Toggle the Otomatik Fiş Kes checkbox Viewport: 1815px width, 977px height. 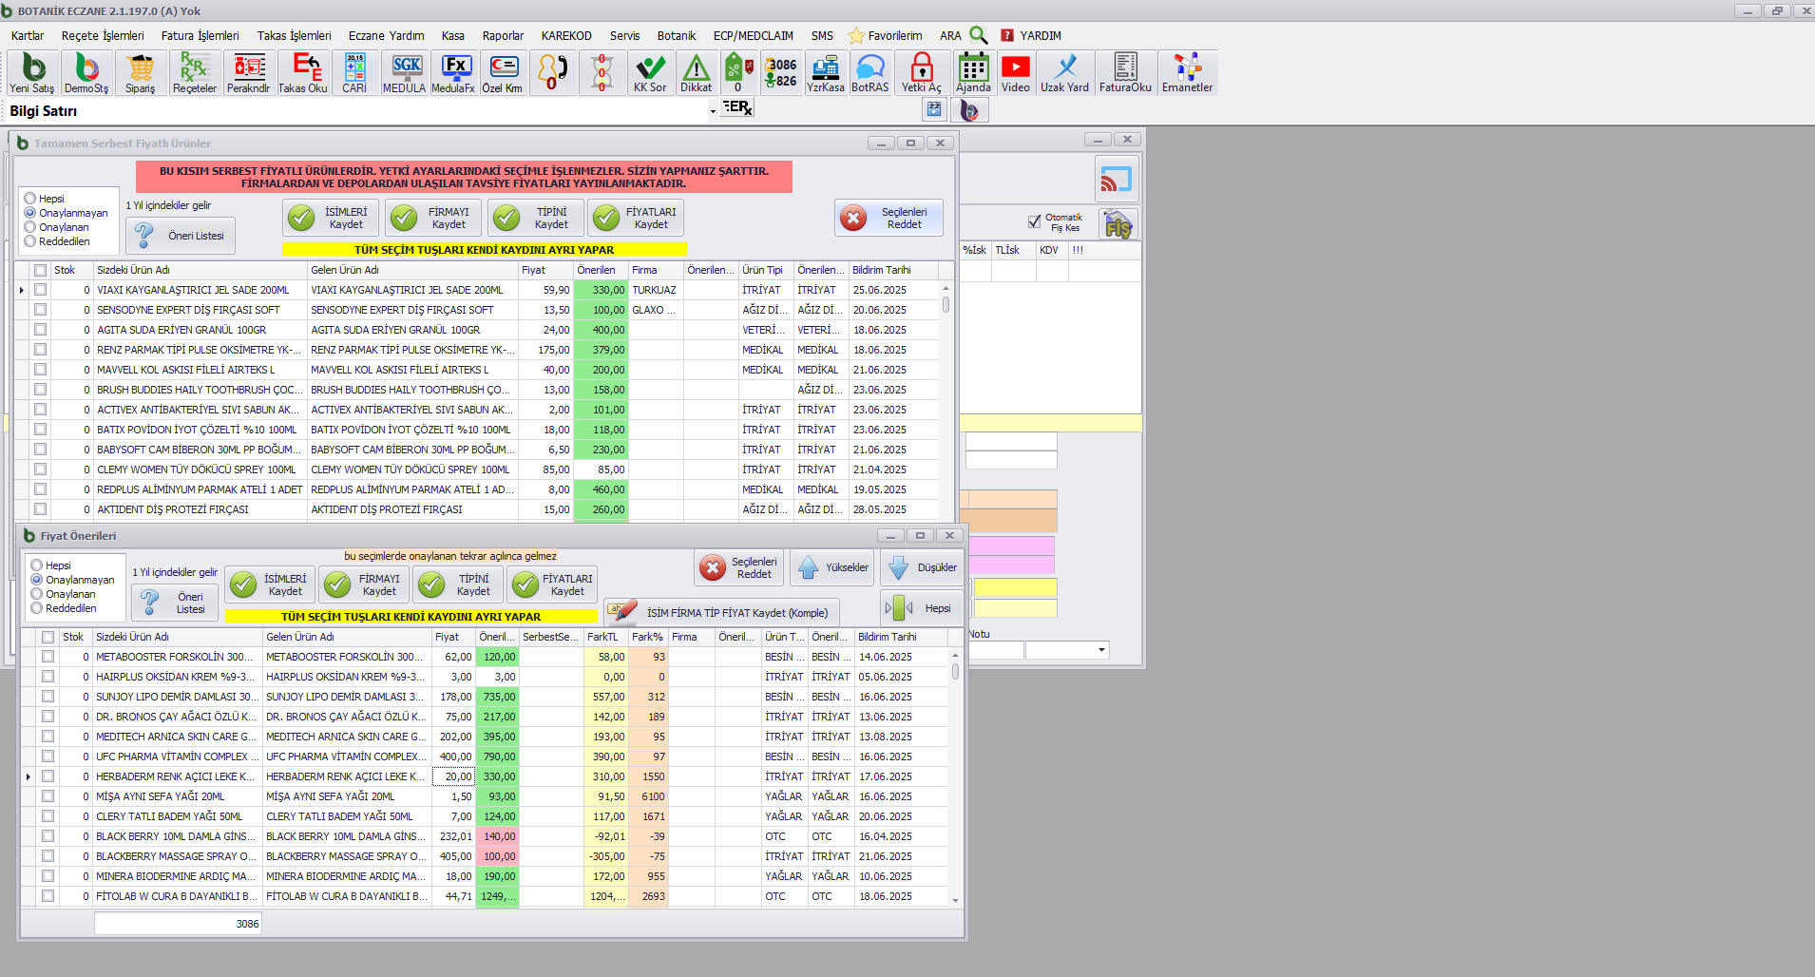1034,221
